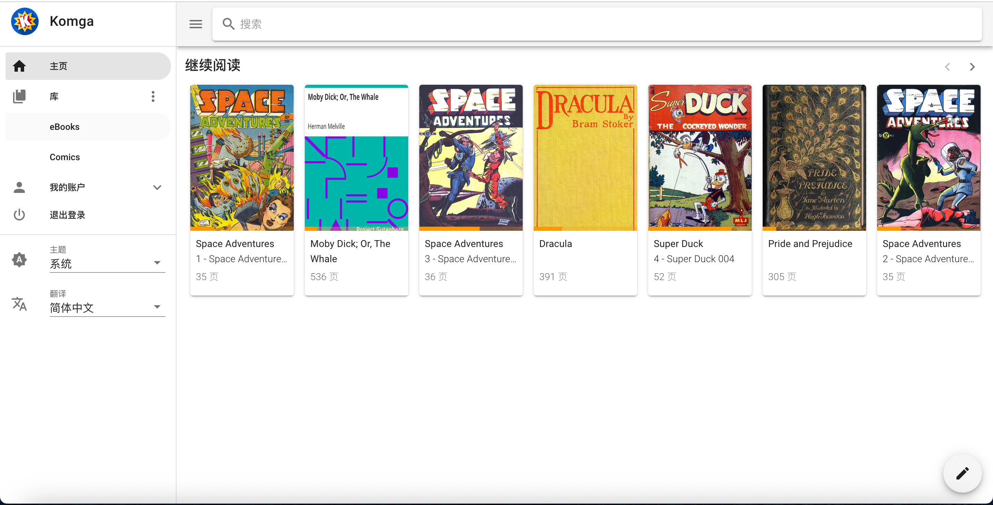Click the Komga logo icon
The image size is (993, 505).
pos(25,22)
